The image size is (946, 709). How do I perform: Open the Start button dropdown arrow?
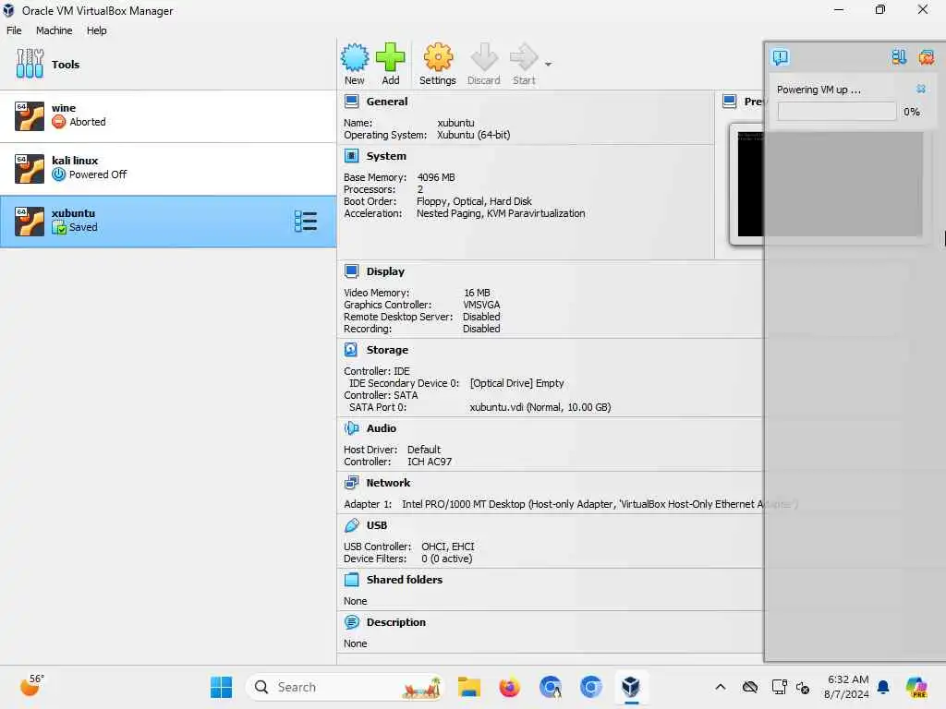(x=548, y=64)
